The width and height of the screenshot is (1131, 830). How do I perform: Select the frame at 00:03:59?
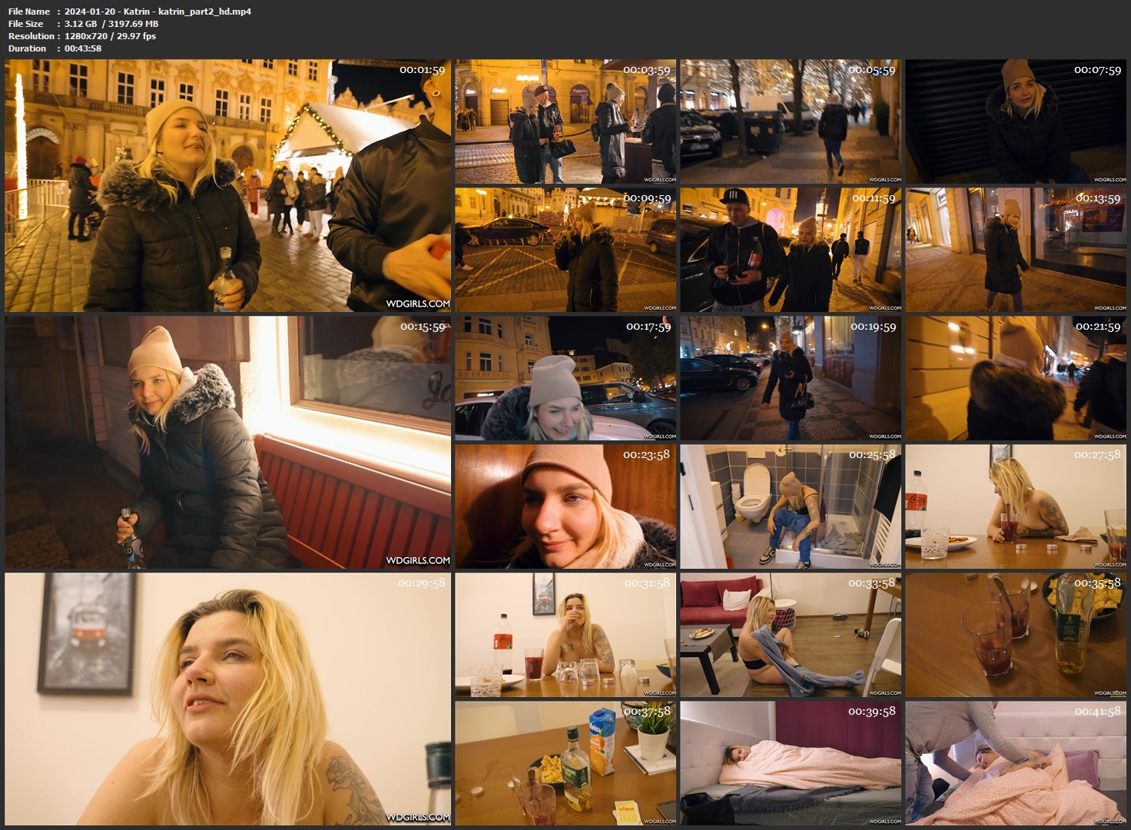click(x=565, y=121)
